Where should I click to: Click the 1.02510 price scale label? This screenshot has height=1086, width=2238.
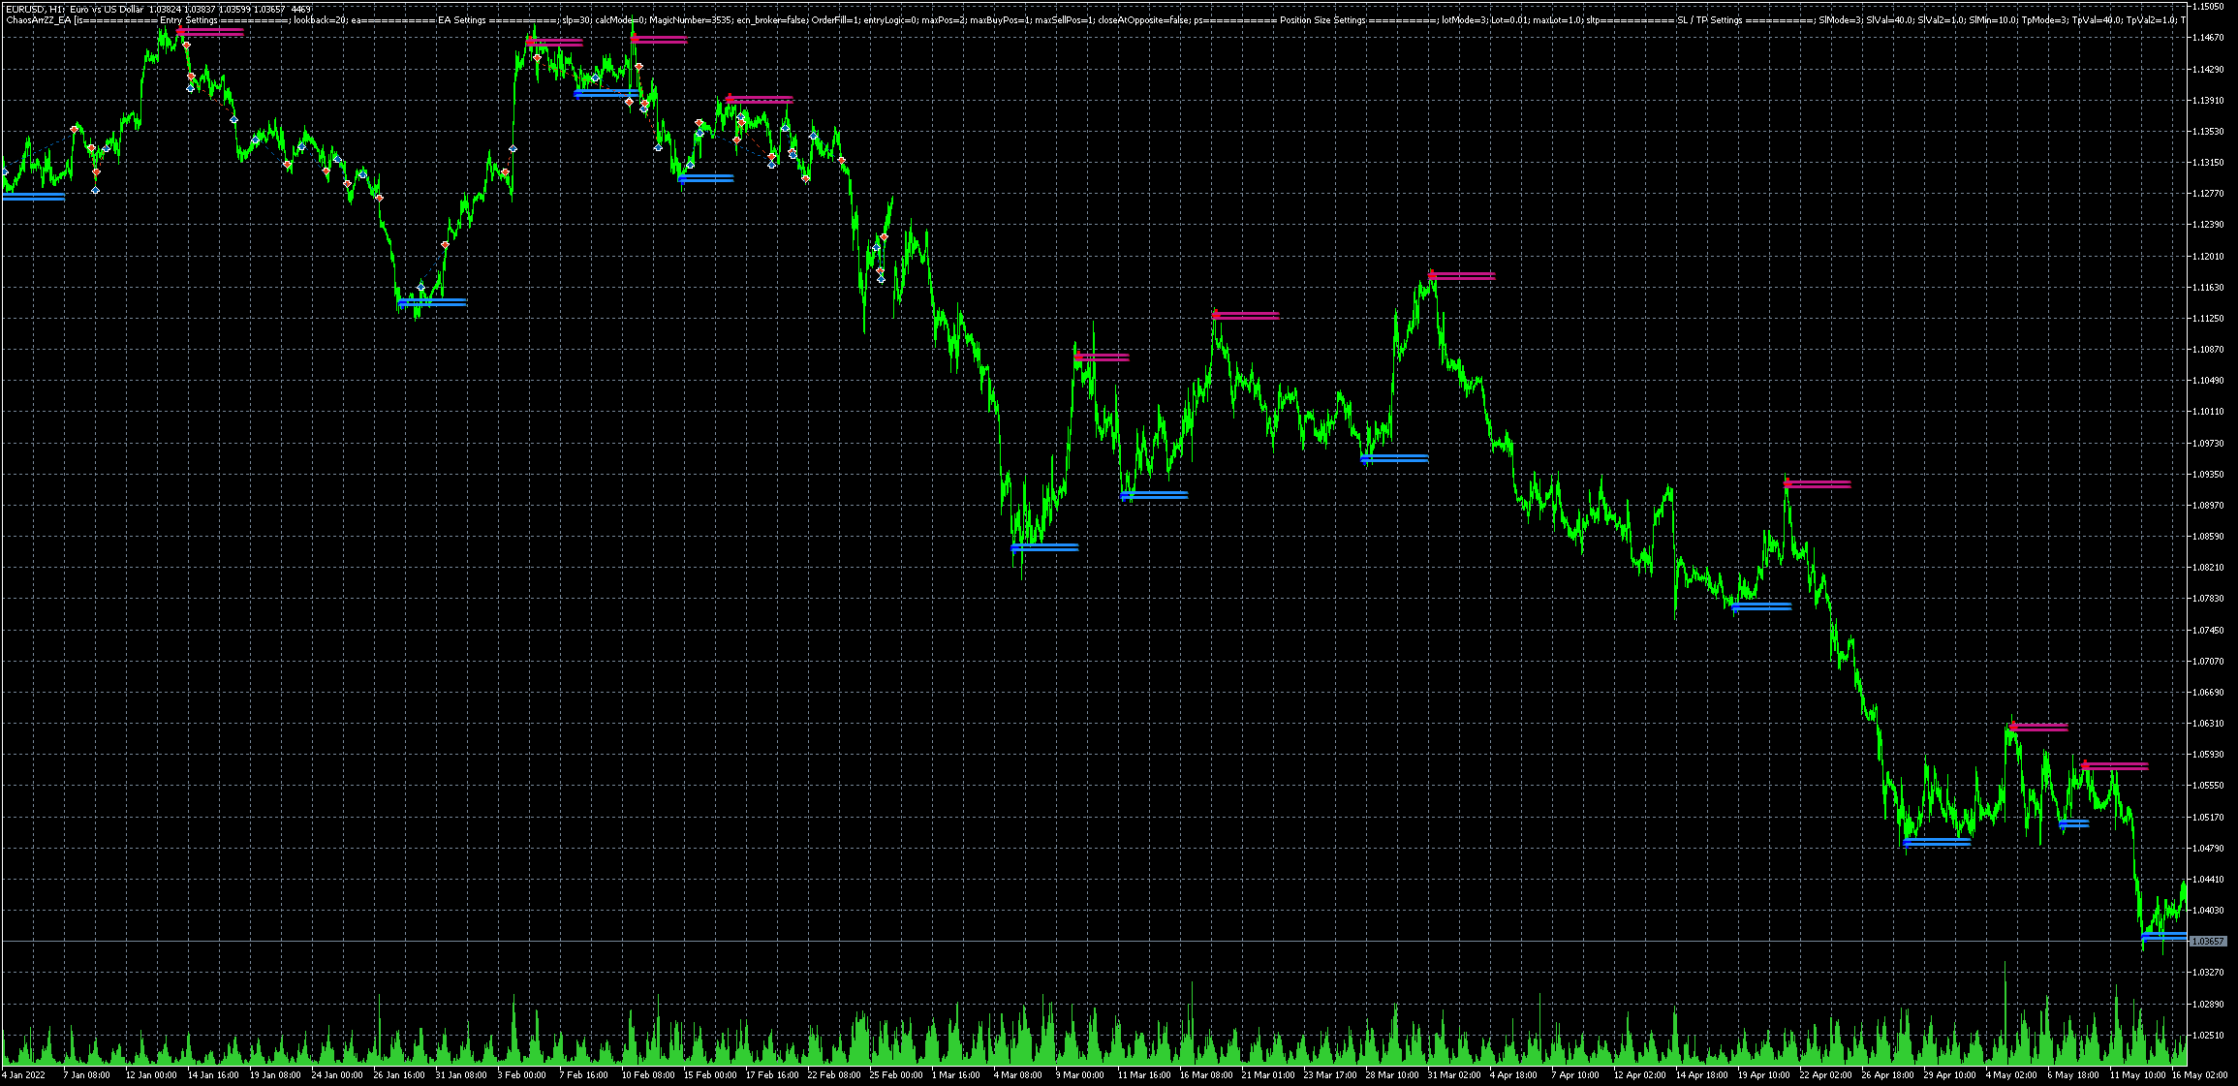coord(2208,1035)
